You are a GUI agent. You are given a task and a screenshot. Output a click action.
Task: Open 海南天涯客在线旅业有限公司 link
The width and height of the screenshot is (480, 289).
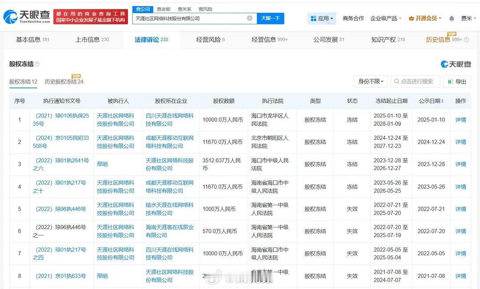170,231
